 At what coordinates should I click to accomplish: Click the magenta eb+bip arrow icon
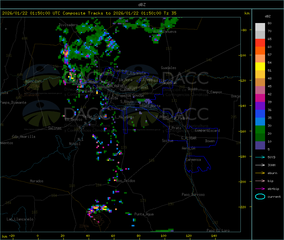(260, 189)
